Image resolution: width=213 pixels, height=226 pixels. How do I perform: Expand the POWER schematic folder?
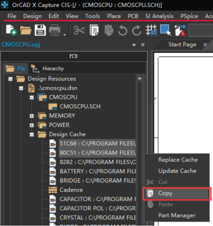pos(32,125)
